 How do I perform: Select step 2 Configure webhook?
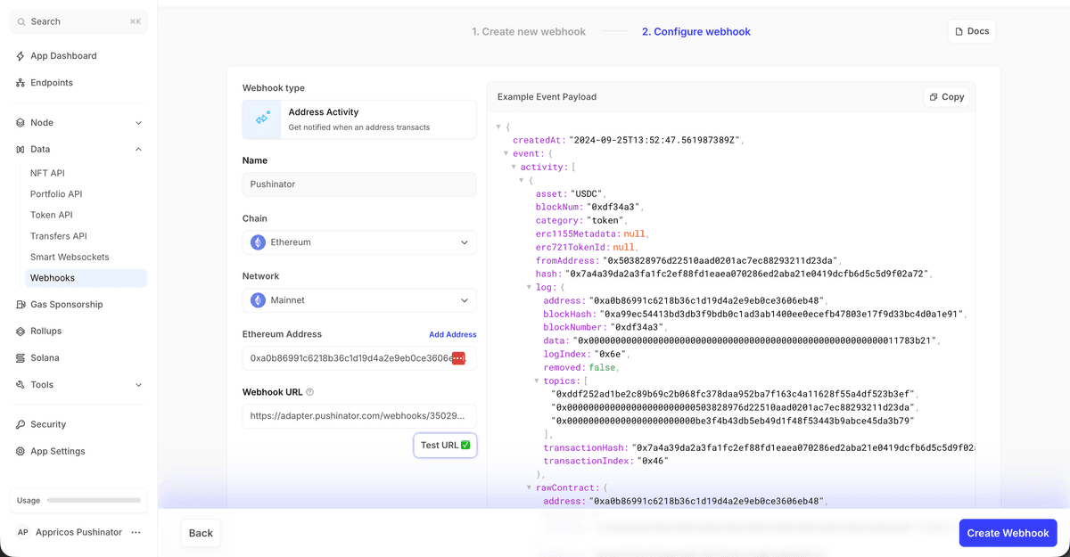coord(696,31)
